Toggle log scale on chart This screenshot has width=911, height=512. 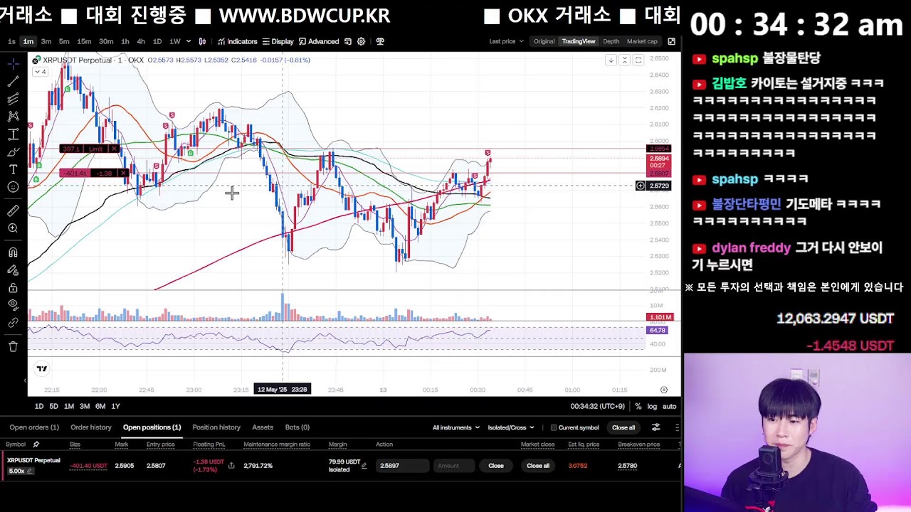point(652,406)
